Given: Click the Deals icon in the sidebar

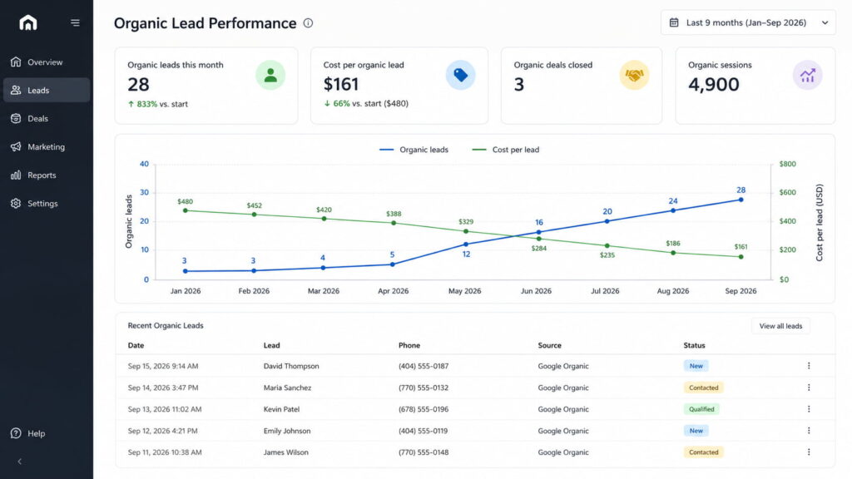Looking at the screenshot, I should click(x=16, y=118).
